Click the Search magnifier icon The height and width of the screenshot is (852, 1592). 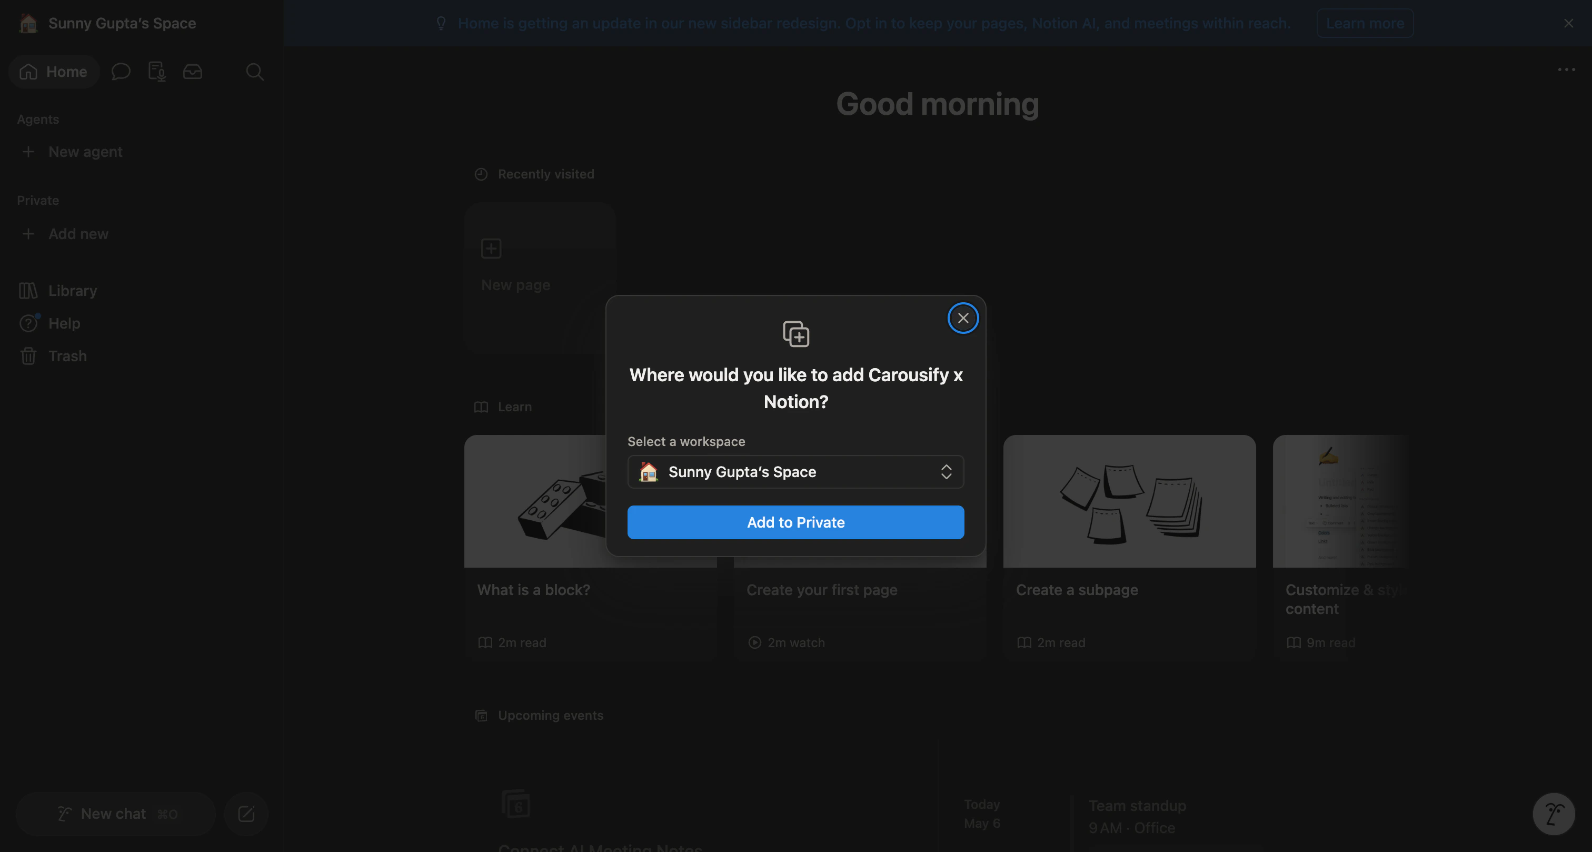click(x=255, y=72)
